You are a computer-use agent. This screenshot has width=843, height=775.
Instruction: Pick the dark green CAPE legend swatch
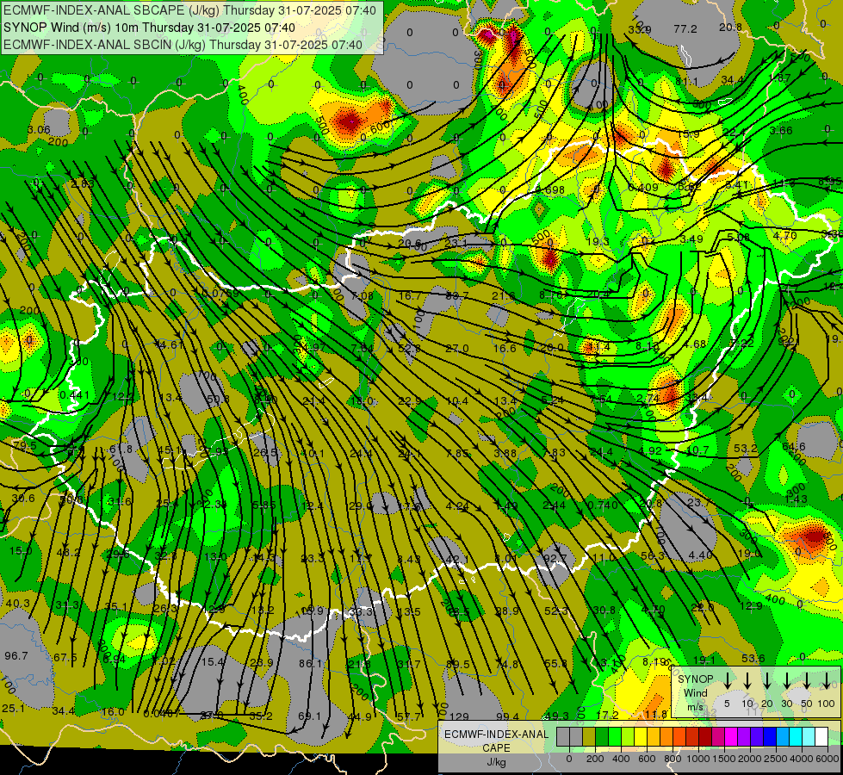coord(602,737)
